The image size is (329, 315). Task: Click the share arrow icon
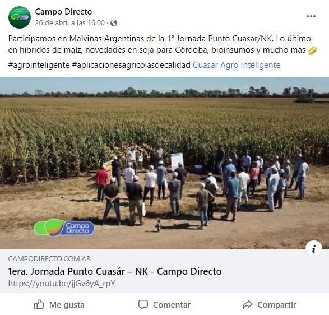[247, 304]
